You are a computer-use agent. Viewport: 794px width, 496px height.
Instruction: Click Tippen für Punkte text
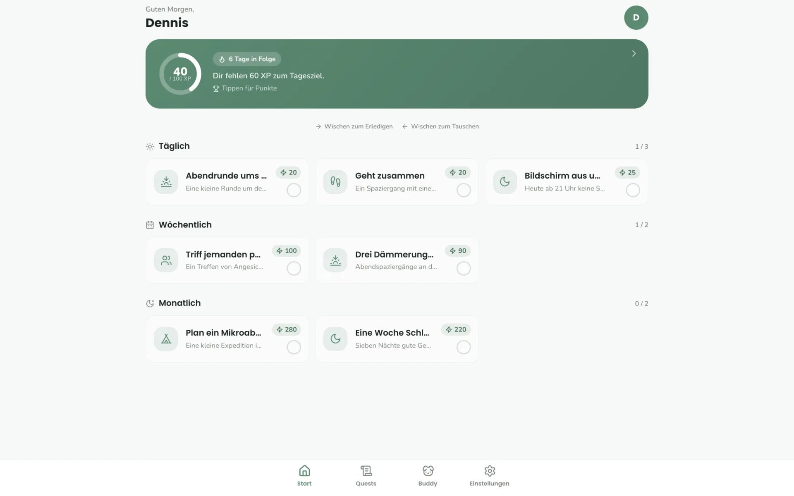pyautogui.click(x=249, y=88)
